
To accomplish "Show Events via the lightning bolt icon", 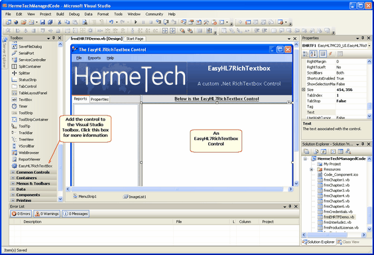I will click(x=331, y=54).
